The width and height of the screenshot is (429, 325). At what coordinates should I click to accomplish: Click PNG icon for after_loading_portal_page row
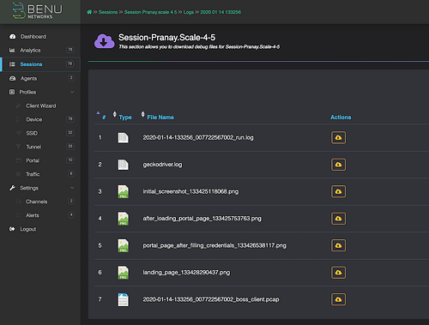(124, 219)
